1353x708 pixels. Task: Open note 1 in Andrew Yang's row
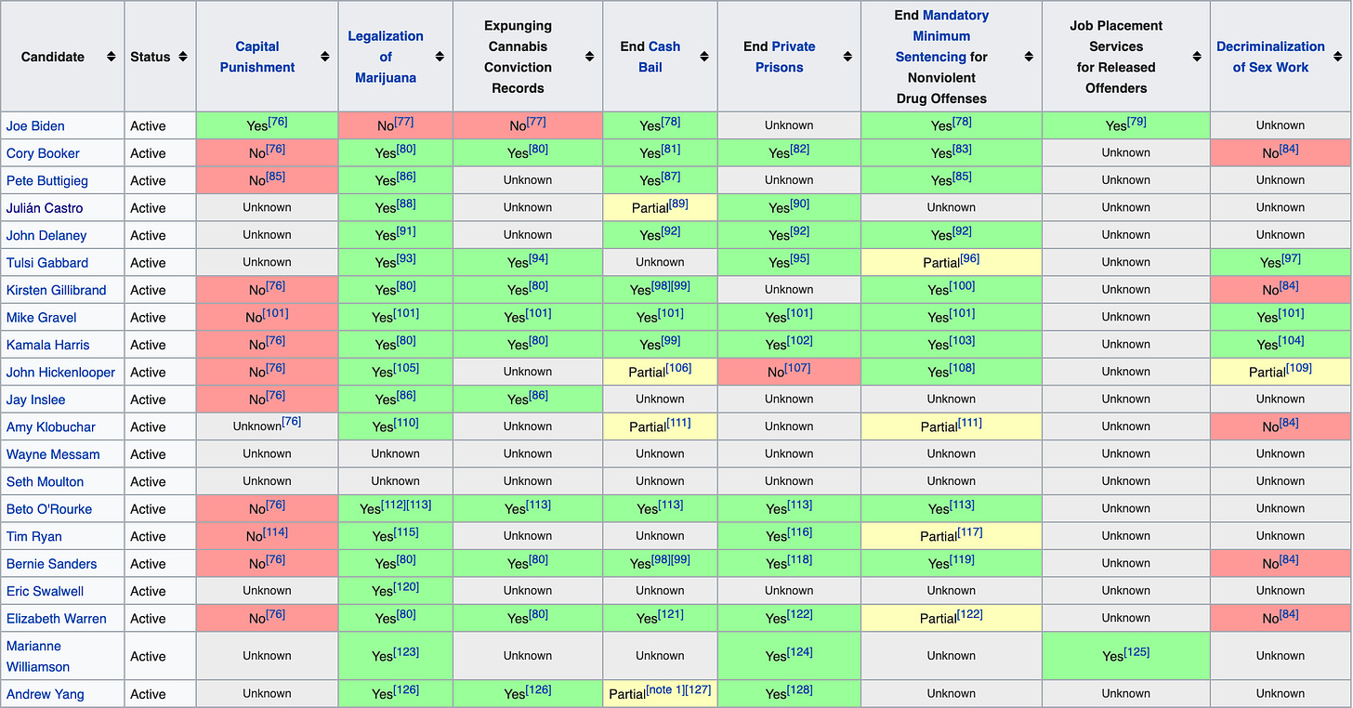664,689
